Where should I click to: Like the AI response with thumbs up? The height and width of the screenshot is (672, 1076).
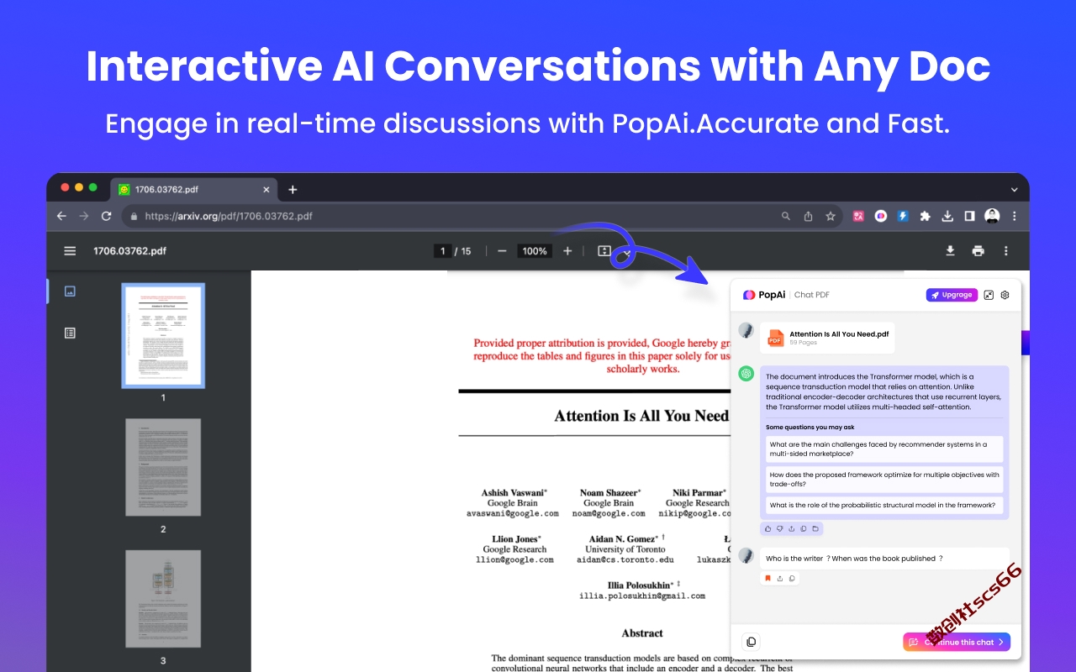768,529
